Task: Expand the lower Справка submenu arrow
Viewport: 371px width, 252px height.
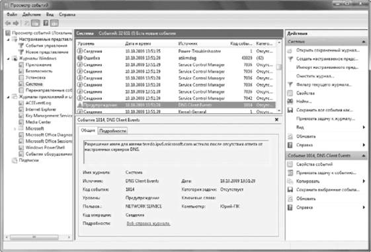Action: (364, 208)
